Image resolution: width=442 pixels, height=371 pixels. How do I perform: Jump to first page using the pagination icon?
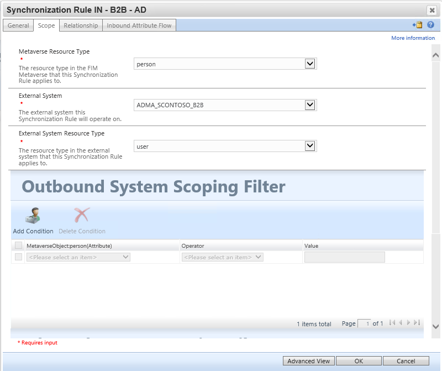[x=393, y=323]
